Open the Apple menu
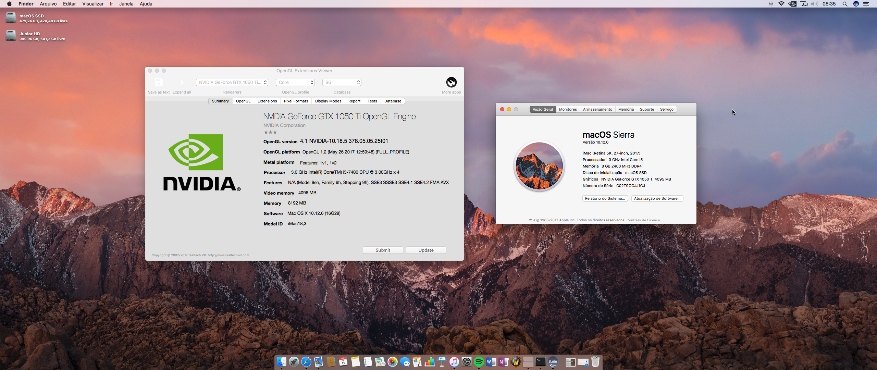 pos(9,4)
